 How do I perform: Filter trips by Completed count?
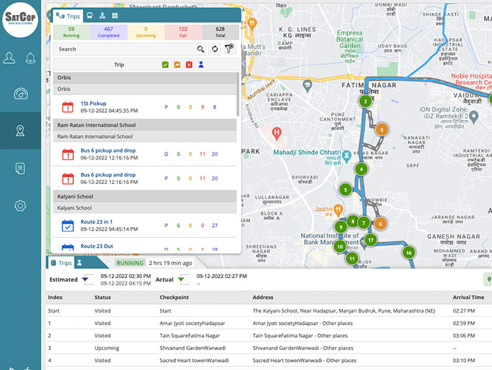tap(108, 32)
